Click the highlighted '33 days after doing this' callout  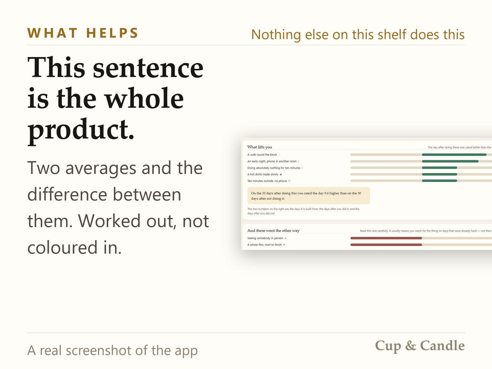coord(309,196)
